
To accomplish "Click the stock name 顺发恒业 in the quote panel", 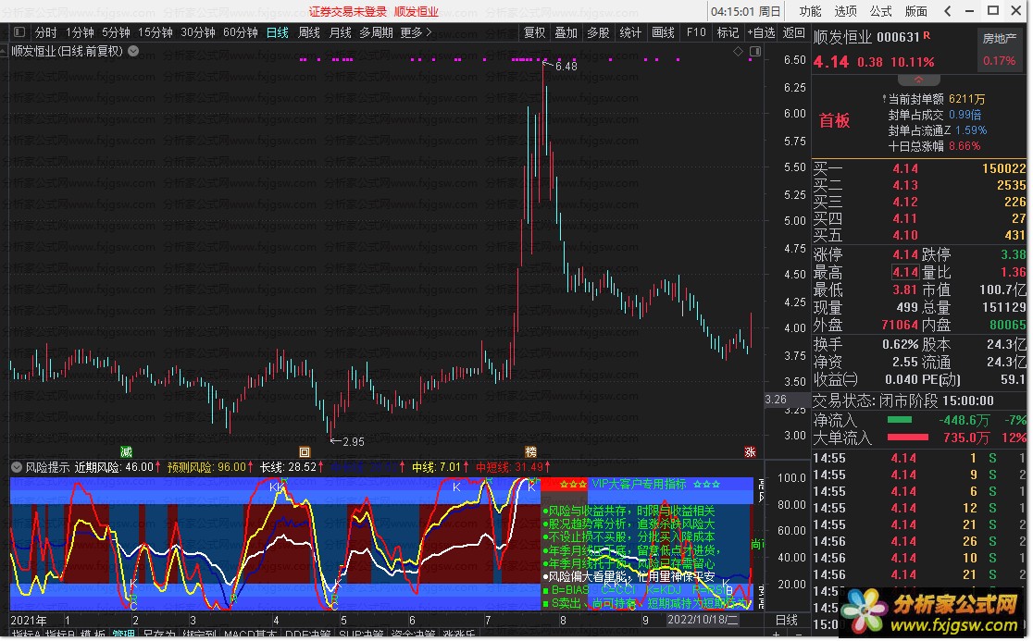I will point(842,38).
